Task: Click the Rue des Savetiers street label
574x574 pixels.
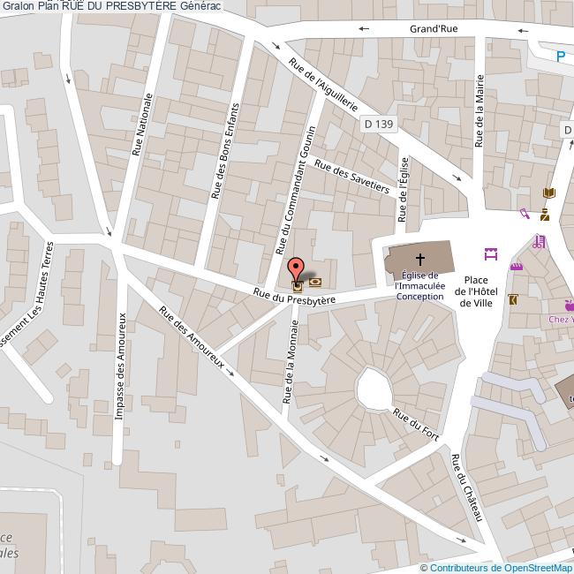Action: [x=351, y=178]
